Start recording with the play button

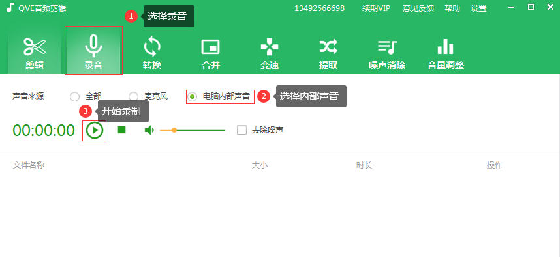(x=94, y=130)
